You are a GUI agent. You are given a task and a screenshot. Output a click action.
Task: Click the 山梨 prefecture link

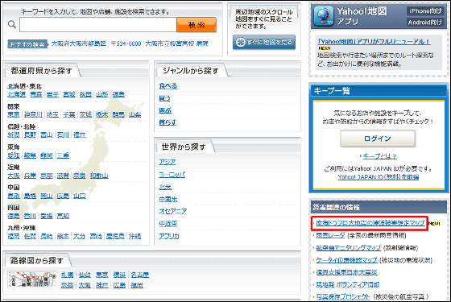click(135, 114)
